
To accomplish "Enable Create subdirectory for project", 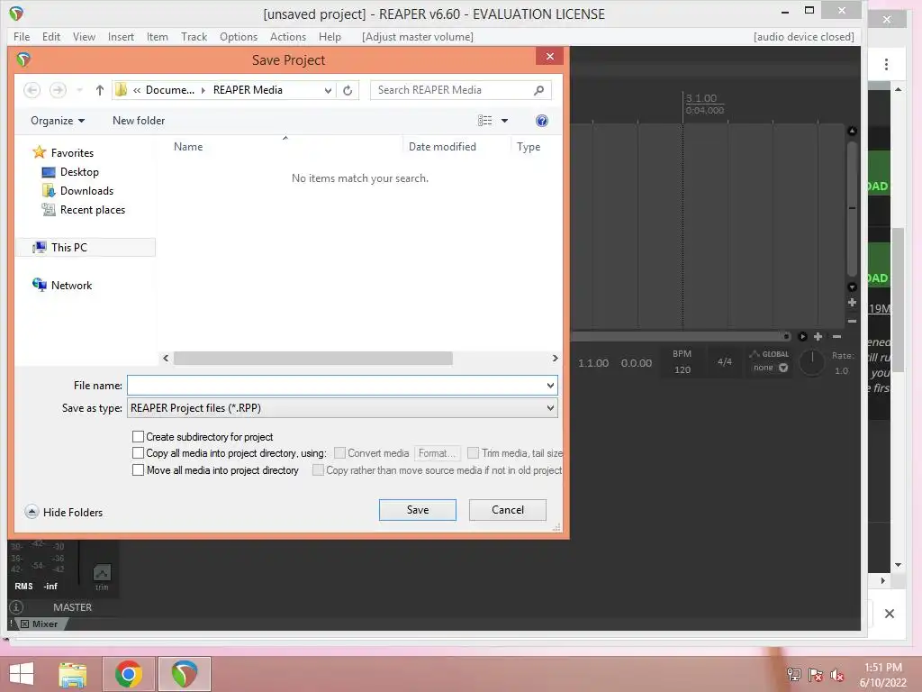I will 138,437.
